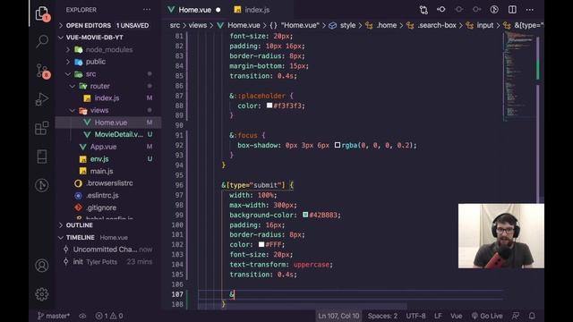573x322 pixels.
Task: Open the Manage gear icon
Action: [42, 294]
